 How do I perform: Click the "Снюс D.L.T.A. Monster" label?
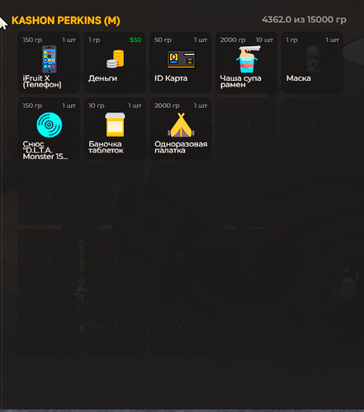(45, 150)
